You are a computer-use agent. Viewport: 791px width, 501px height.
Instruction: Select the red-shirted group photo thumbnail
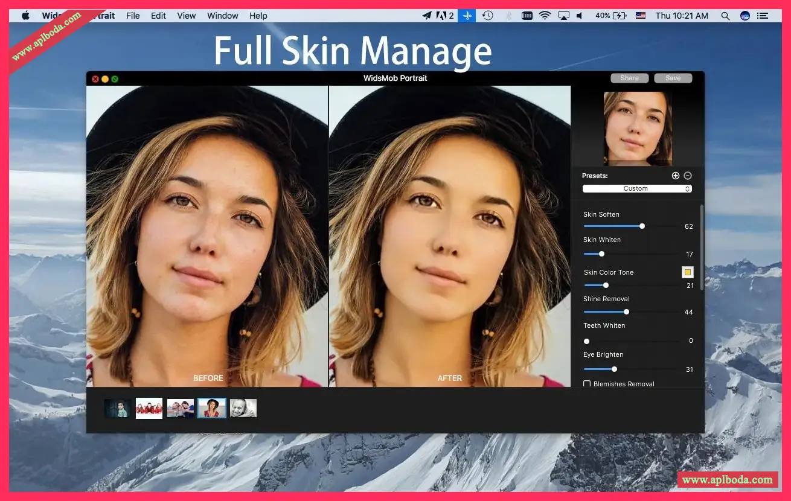coord(149,409)
